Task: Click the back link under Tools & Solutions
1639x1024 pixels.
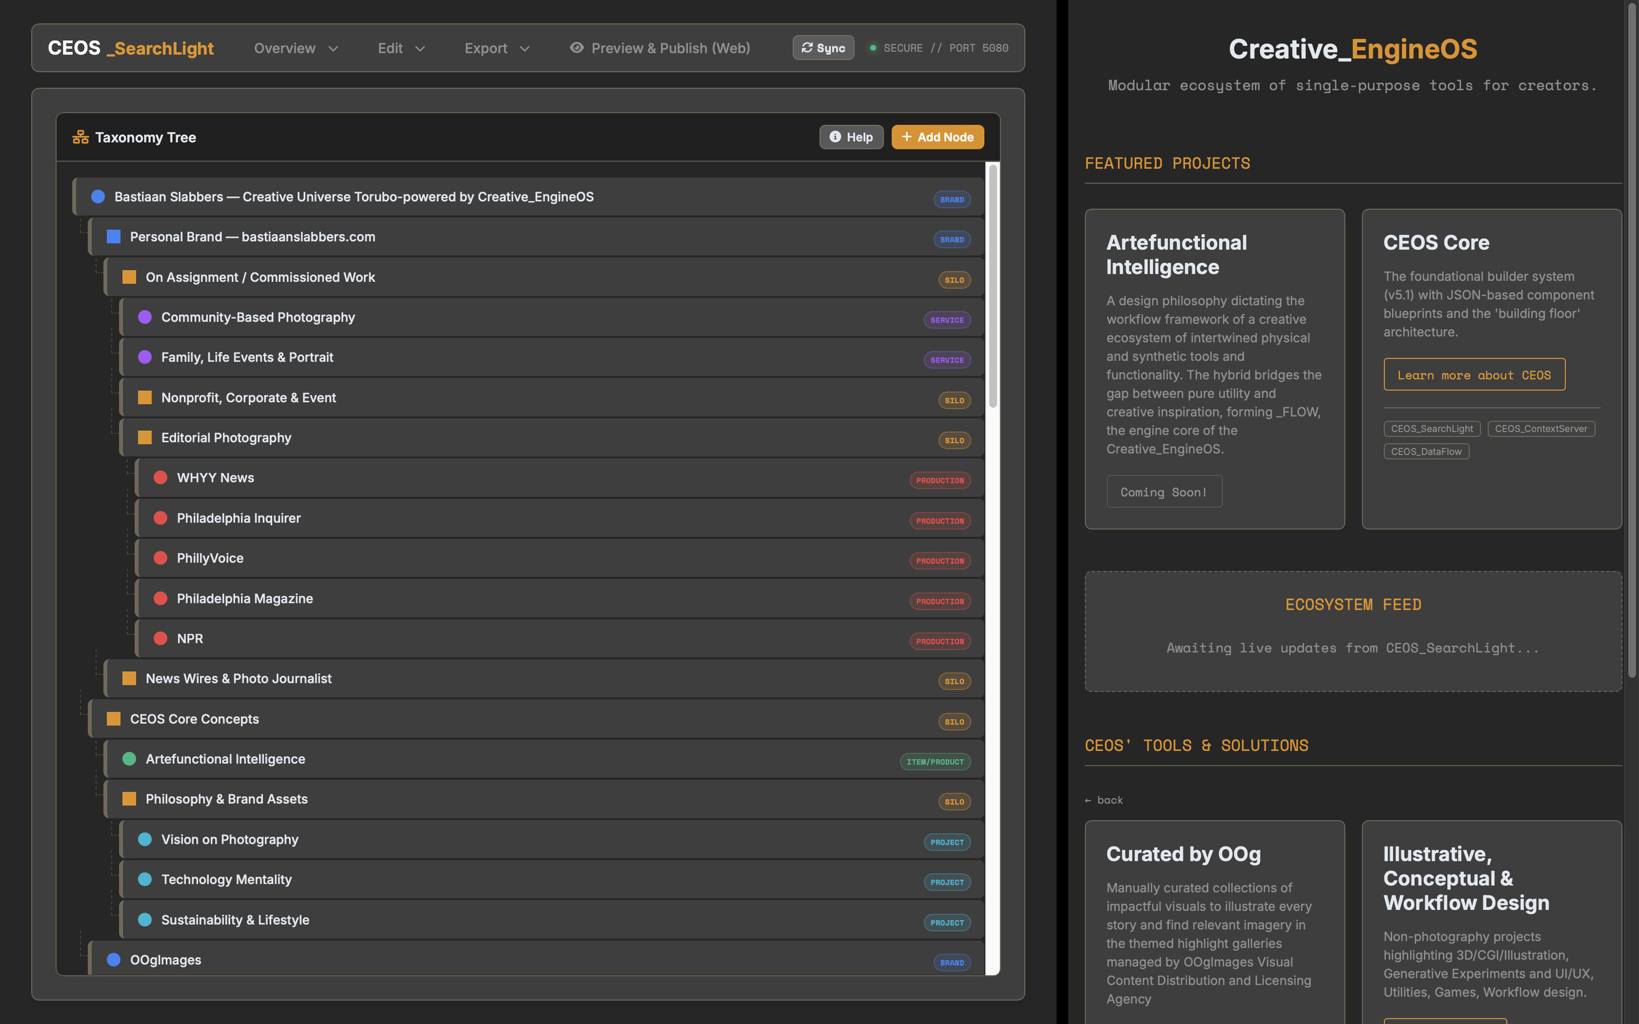Action: pos(1104,800)
